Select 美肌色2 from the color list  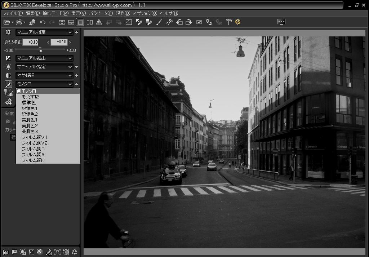[x=30, y=126]
